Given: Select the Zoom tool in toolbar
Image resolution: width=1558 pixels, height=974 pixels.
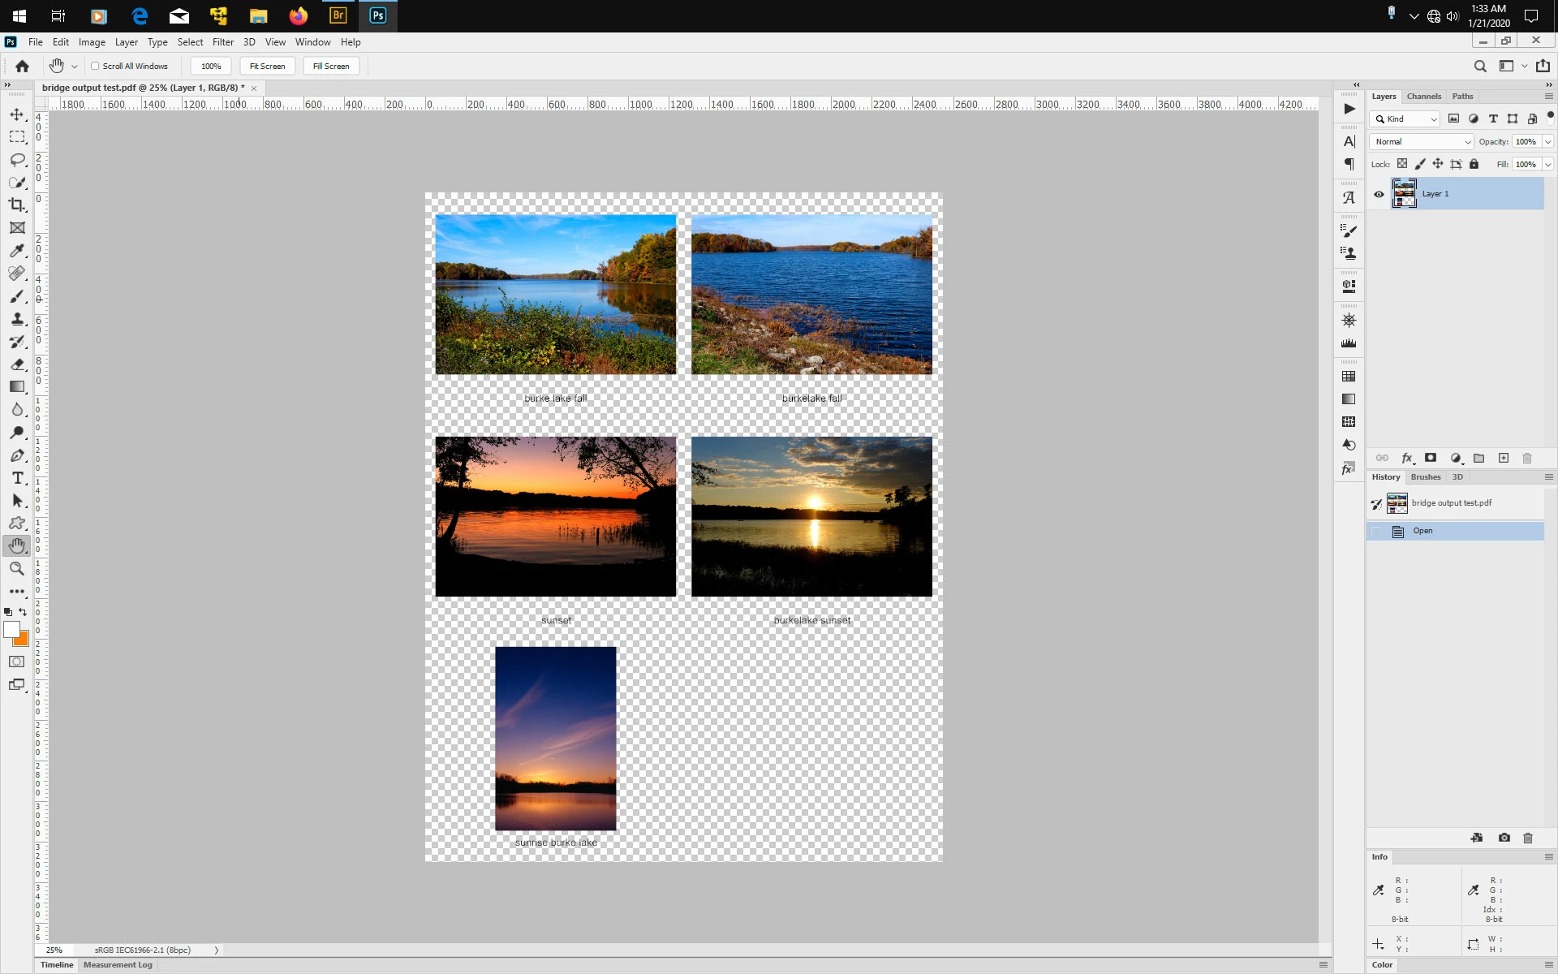Looking at the screenshot, I should [x=17, y=569].
